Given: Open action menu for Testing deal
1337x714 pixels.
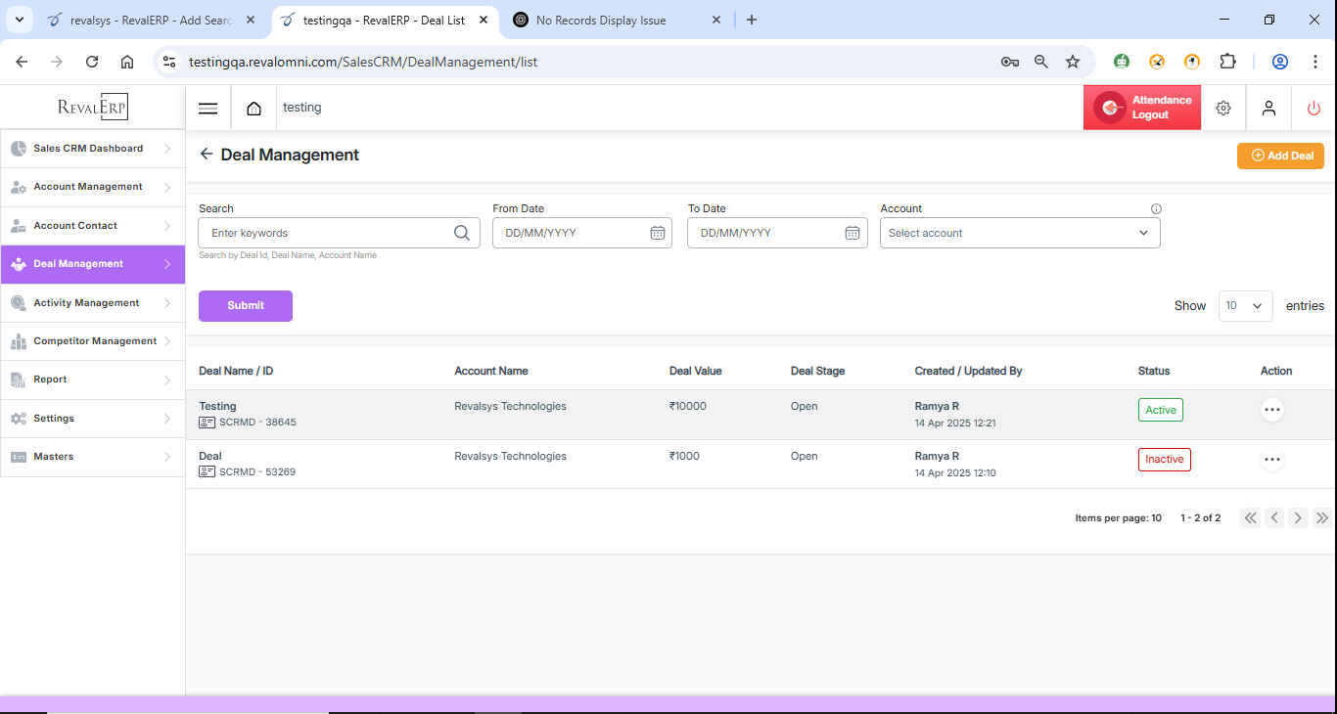Looking at the screenshot, I should click(x=1271, y=410).
